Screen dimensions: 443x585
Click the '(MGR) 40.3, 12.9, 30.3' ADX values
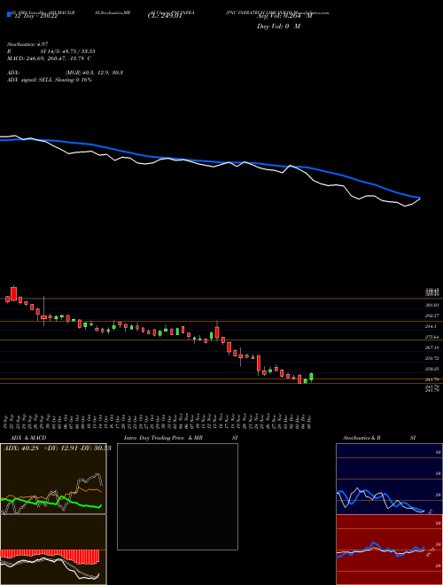click(x=94, y=73)
